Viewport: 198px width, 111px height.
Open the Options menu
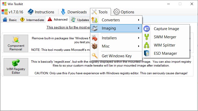[124, 12]
